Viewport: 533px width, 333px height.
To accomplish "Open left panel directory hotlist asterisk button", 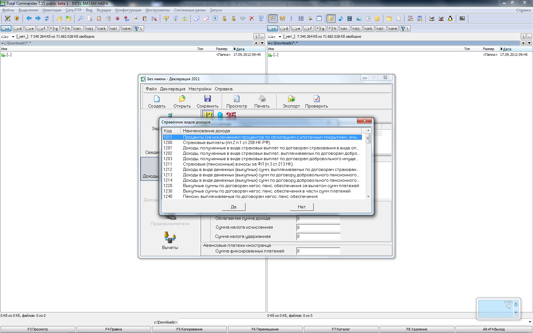I will pos(256,43).
